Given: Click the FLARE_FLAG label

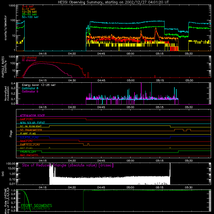Looking at the screenshot, I should click(28, 133).
